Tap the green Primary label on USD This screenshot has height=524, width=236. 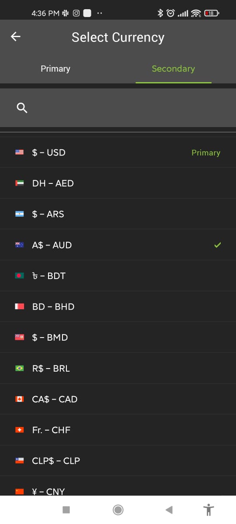point(206,152)
